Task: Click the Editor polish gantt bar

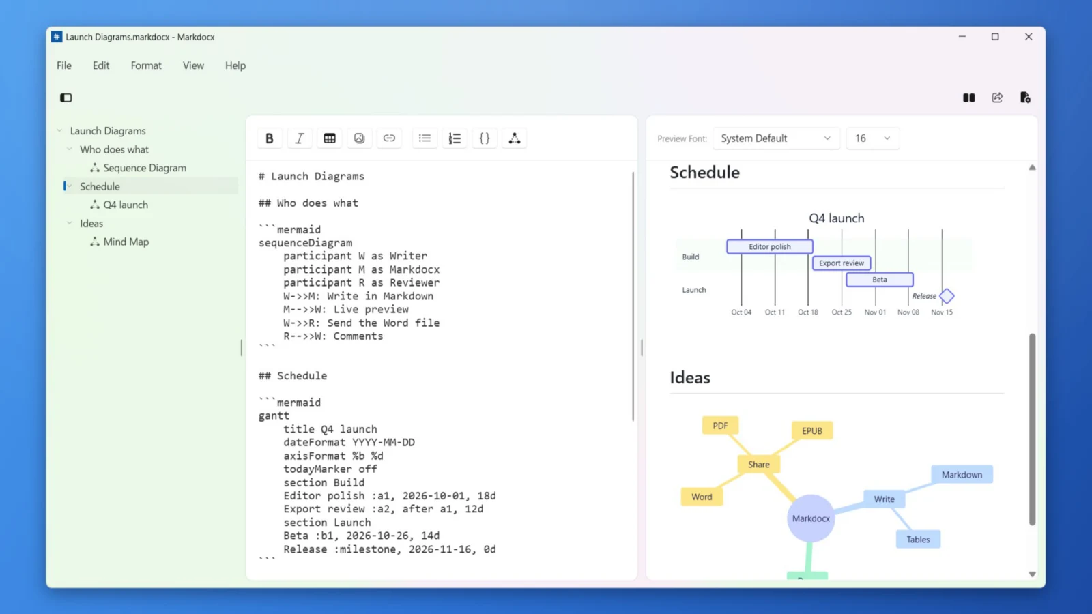Action: pyautogui.click(x=770, y=246)
